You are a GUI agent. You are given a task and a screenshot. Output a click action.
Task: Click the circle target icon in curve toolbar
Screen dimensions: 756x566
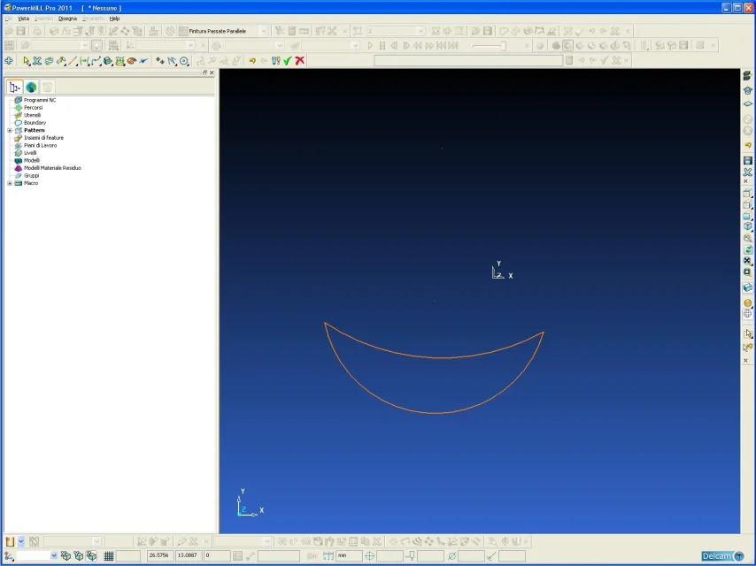click(184, 61)
